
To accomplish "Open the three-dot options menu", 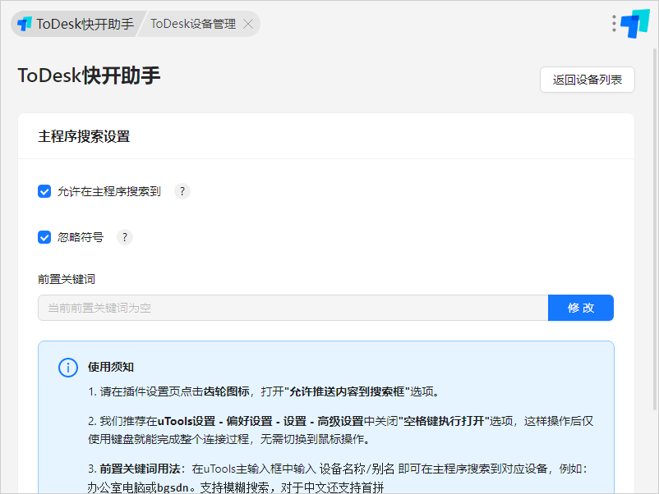I will pos(614,24).
